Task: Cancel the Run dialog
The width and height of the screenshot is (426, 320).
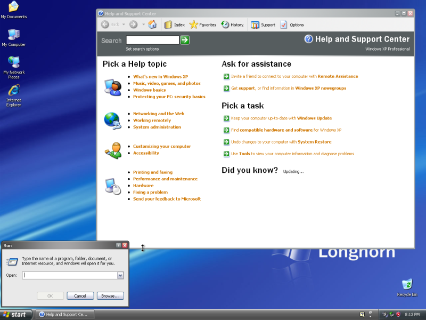Action: (x=80, y=295)
